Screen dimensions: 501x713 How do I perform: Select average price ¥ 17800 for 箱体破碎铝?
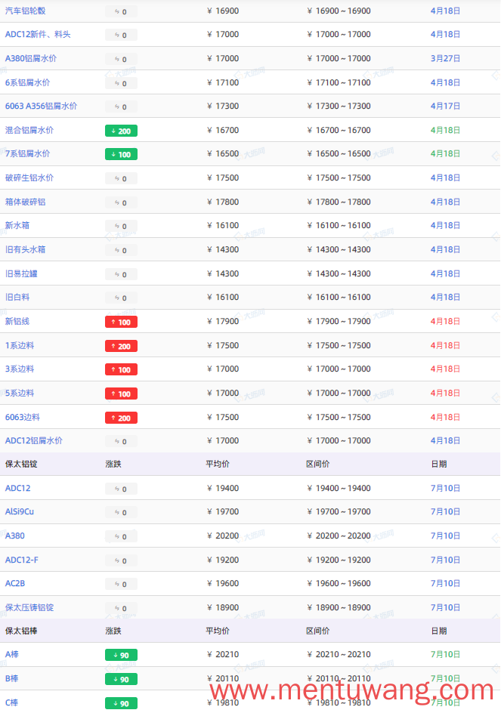coord(223,202)
